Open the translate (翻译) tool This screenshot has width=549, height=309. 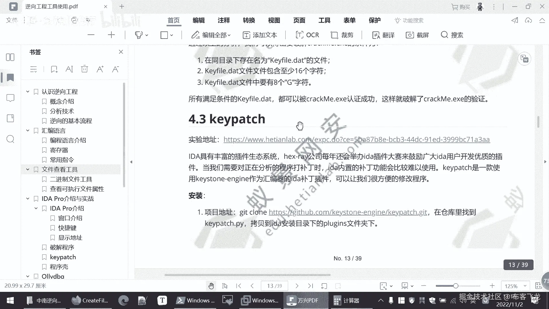coord(383,35)
